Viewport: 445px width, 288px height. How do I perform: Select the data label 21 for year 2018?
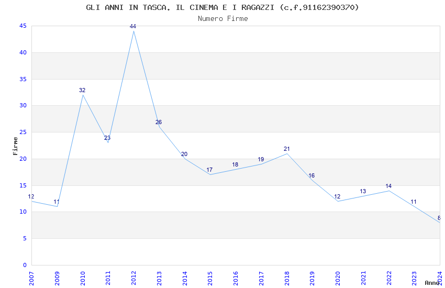(287, 149)
